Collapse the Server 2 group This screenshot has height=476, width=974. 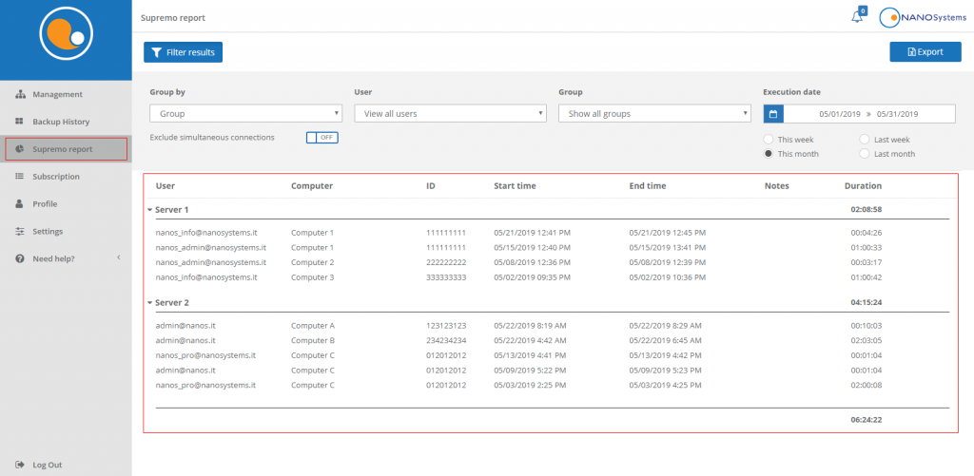pyautogui.click(x=149, y=303)
